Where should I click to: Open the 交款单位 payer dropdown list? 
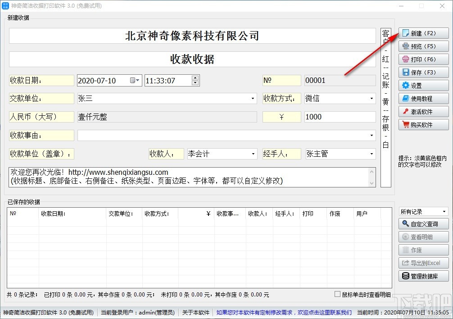(x=252, y=98)
